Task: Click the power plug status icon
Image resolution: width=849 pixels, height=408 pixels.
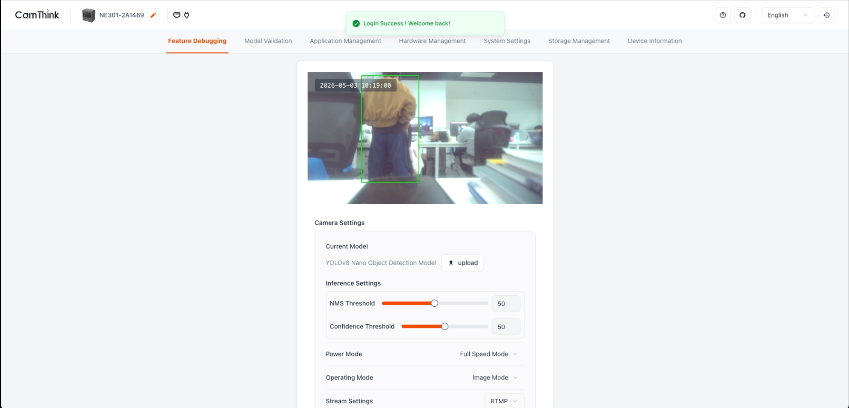Action: pyautogui.click(x=186, y=15)
